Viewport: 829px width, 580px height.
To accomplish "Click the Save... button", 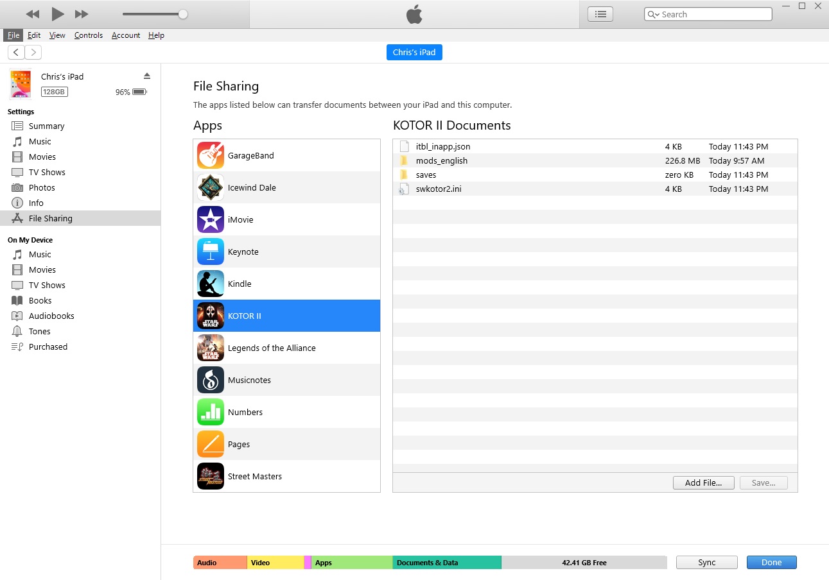I will click(764, 482).
